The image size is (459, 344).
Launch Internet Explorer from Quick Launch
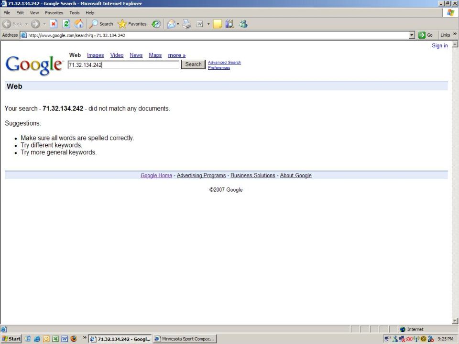click(x=37, y=339)
